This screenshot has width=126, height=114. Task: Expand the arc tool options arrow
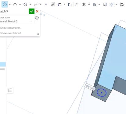click(x=20, y=4)
